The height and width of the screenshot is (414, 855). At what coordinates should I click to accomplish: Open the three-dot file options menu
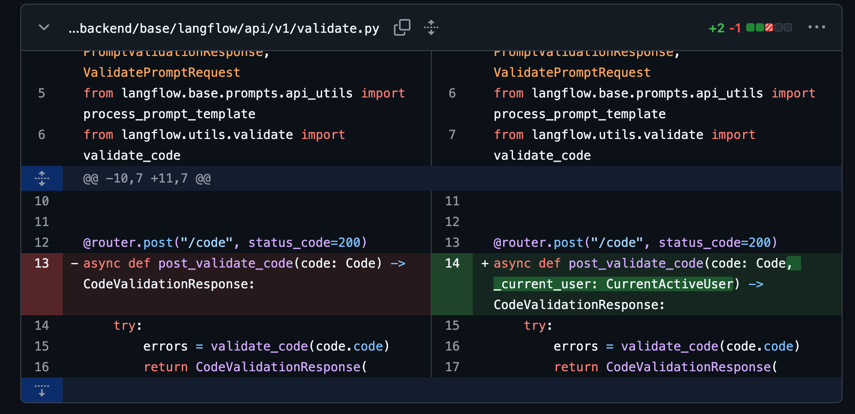point(816,27)
